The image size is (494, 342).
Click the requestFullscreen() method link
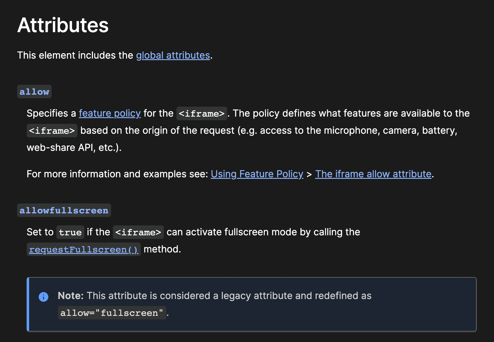tap(84, 249)
